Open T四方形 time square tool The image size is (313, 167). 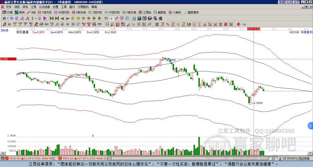pos(95,12)
